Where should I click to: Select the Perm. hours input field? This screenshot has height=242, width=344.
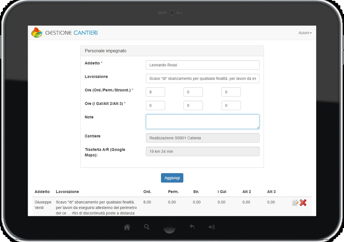click(x=193, y=92)
